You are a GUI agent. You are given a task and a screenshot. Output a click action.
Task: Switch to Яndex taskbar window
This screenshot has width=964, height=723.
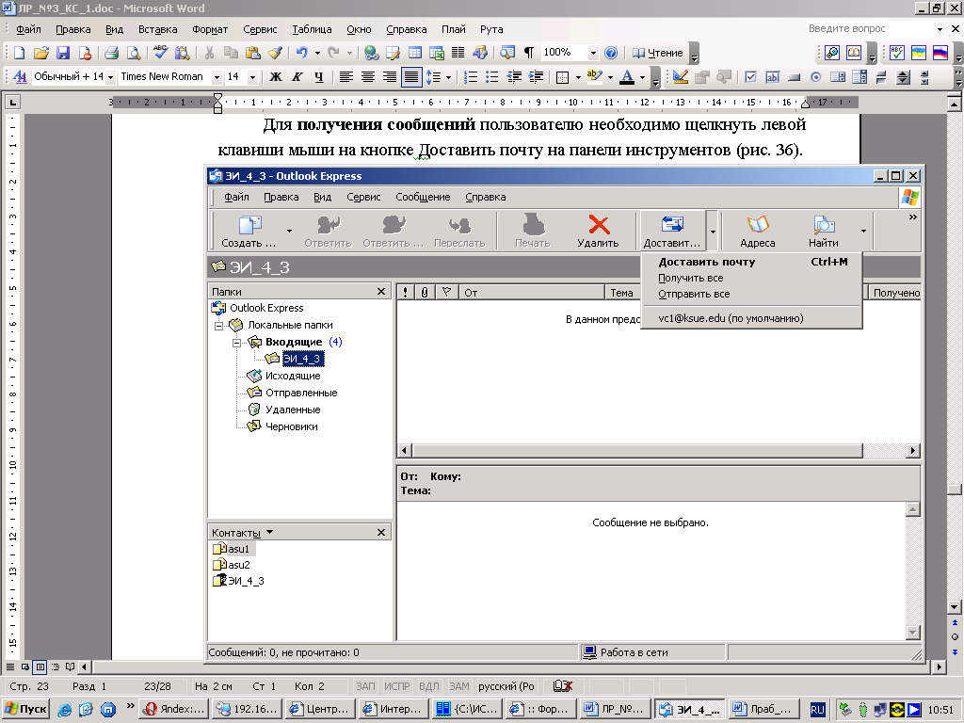[174, 709]
